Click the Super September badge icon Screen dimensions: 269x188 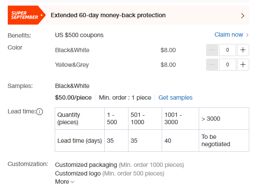pos(26,15)
